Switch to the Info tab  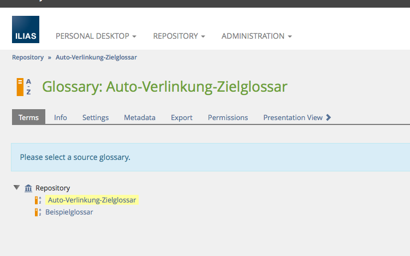point(61,117)
